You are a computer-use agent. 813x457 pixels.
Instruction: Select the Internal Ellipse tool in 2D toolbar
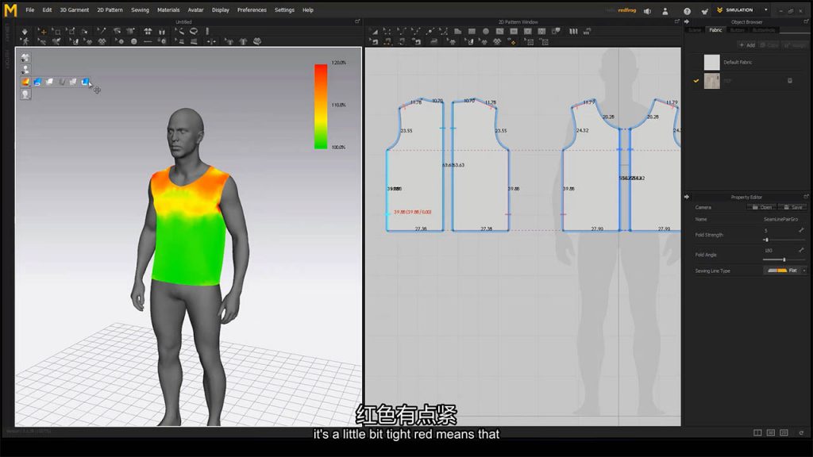point(528,32)
